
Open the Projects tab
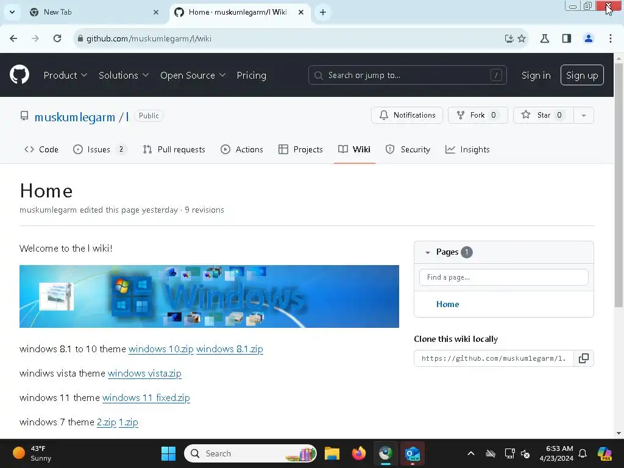coord(300,150)
